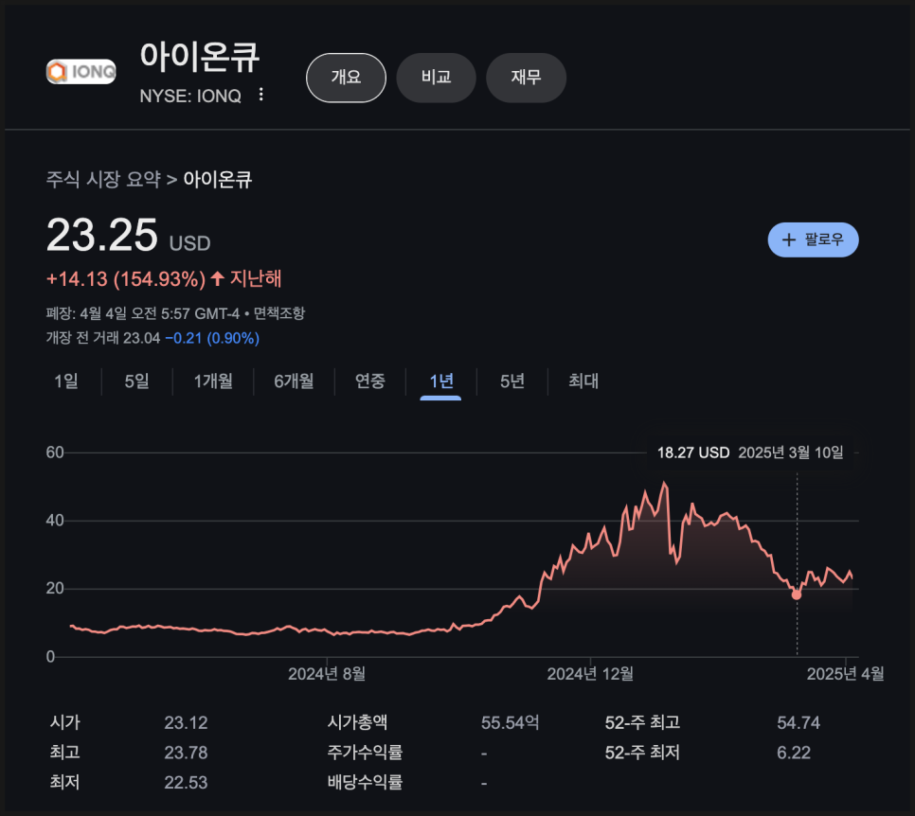Select the 연중 year-to-date range

(370, 381)
